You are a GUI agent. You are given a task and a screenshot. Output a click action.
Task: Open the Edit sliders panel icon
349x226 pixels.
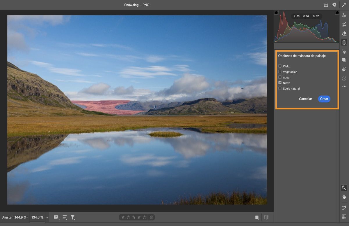pos(344,15)
